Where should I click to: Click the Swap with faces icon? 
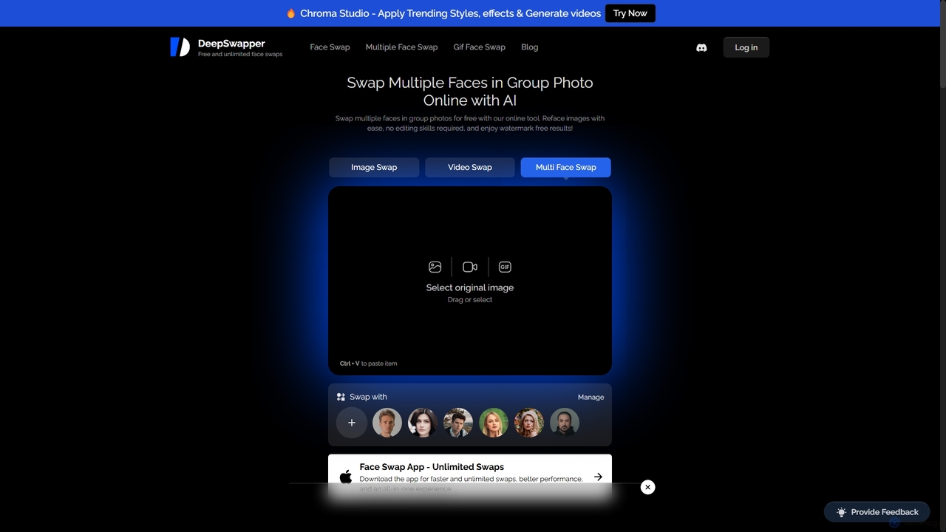point(341,397)
